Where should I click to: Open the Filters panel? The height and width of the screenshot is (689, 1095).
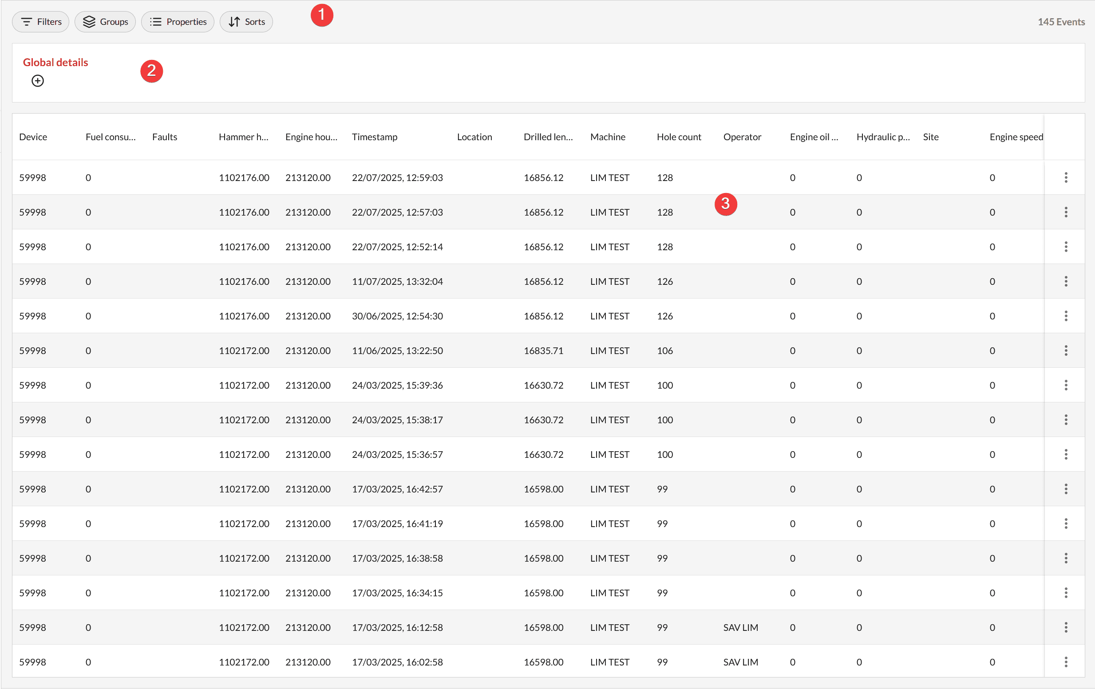coord(41,22)
